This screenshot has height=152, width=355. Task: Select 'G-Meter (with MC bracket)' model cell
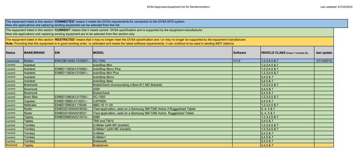click(163, 125)
